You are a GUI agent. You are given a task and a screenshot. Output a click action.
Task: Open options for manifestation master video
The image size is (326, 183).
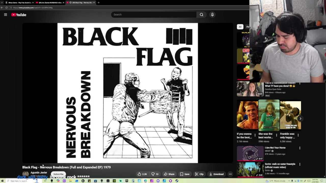point(300,83)
